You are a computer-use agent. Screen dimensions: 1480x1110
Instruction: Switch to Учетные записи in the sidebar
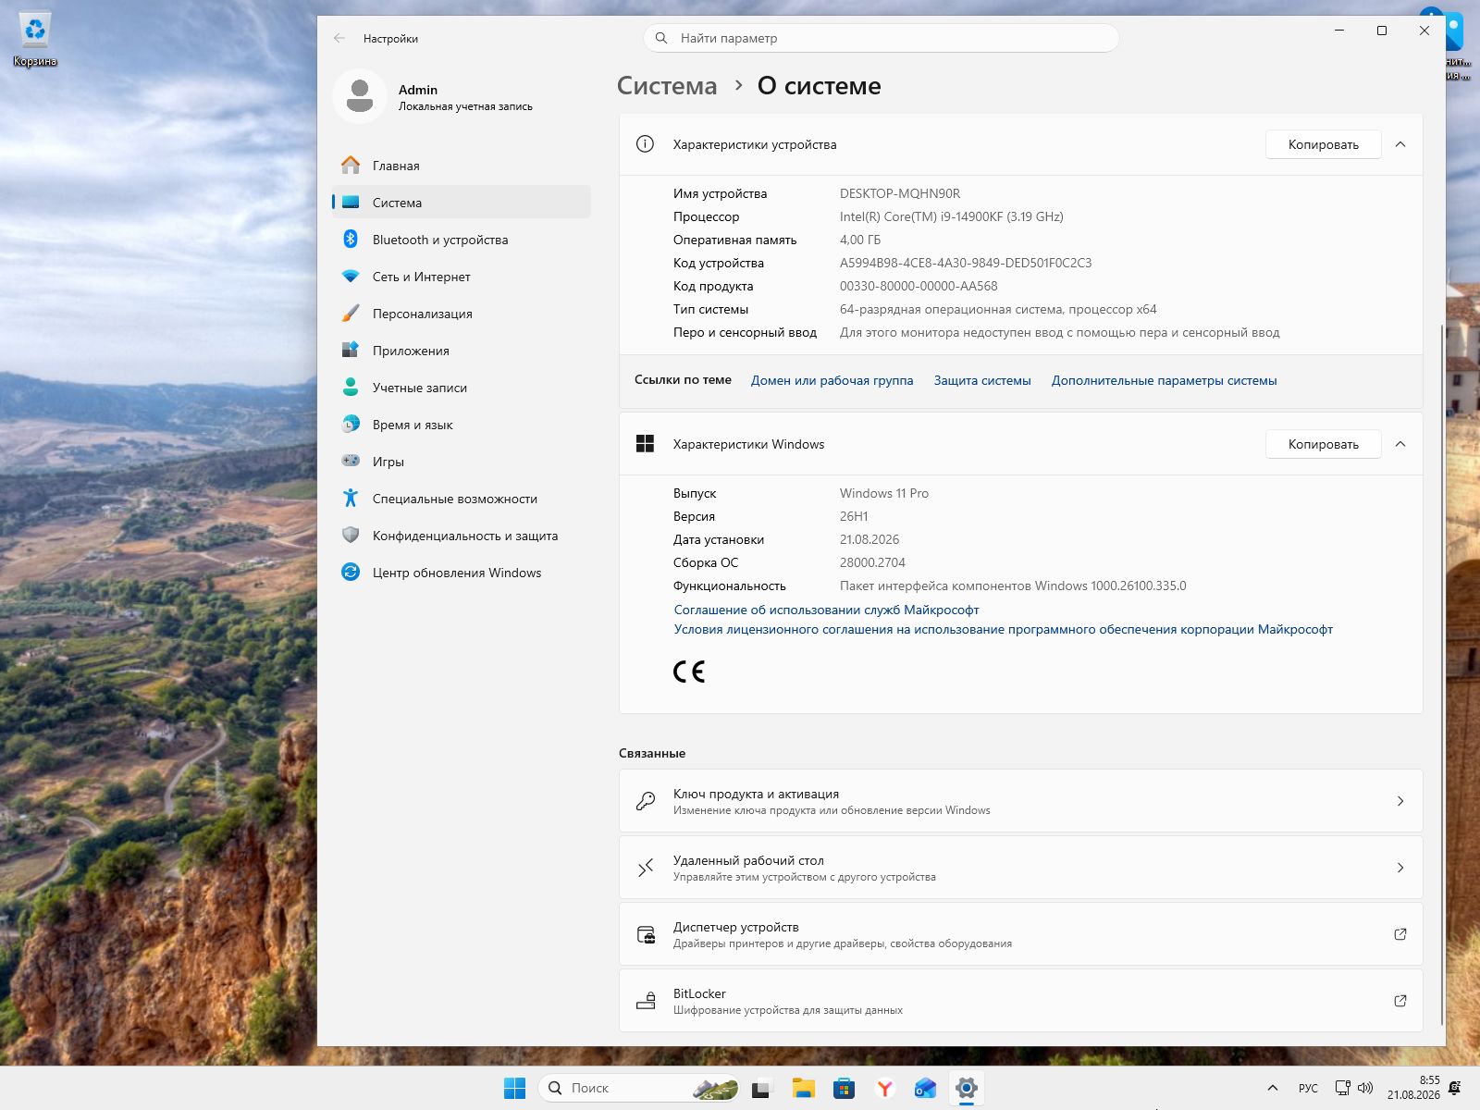pos(462,388)
